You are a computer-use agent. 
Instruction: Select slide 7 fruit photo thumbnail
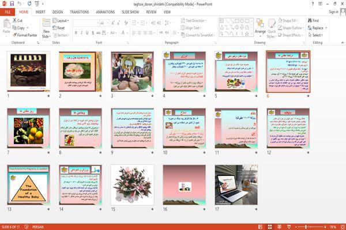click(28, 128)
